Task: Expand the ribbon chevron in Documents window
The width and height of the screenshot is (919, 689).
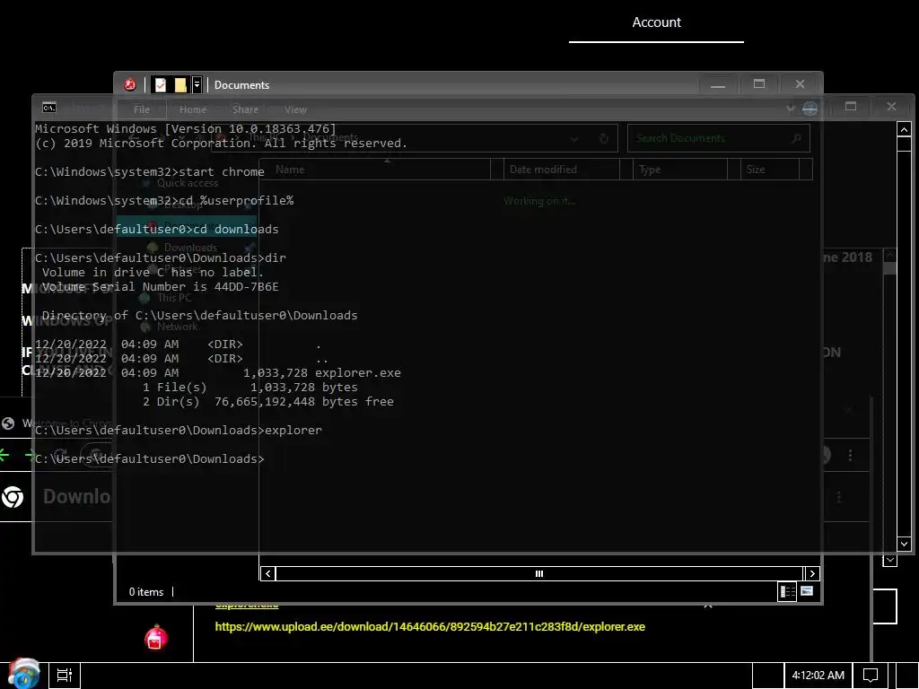Action: click(x=790, y=109)
